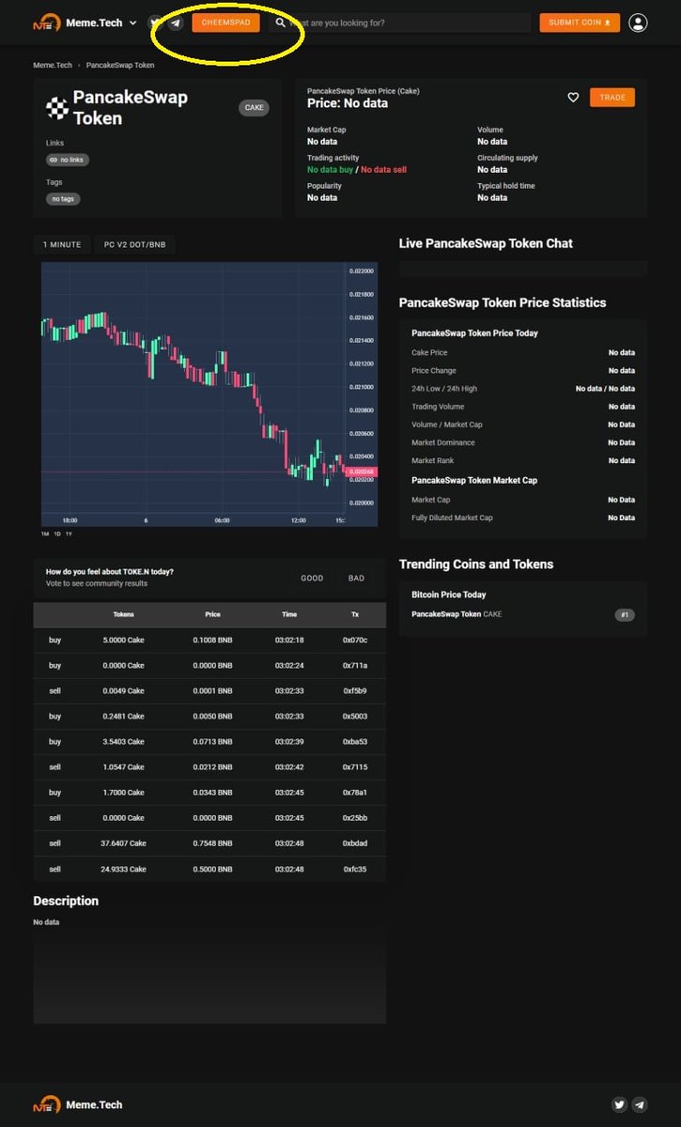681x1127 pixels.
Task: Open transaction 0x78a1
Action: 355,793
